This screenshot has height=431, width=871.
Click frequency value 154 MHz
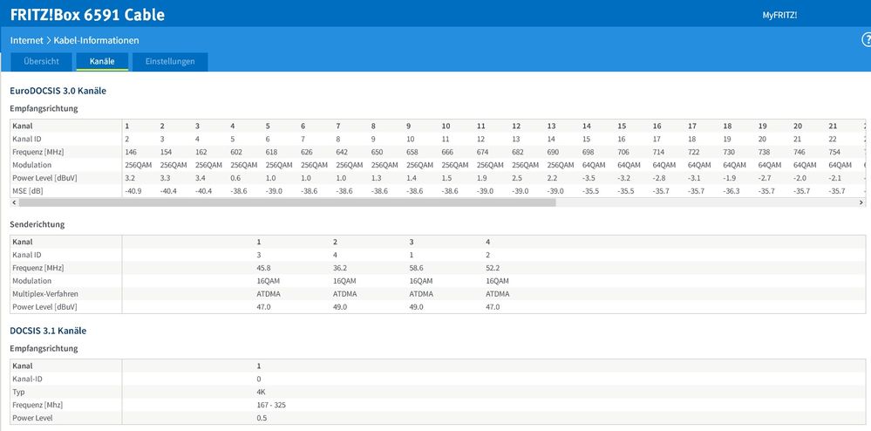[166, 152]
